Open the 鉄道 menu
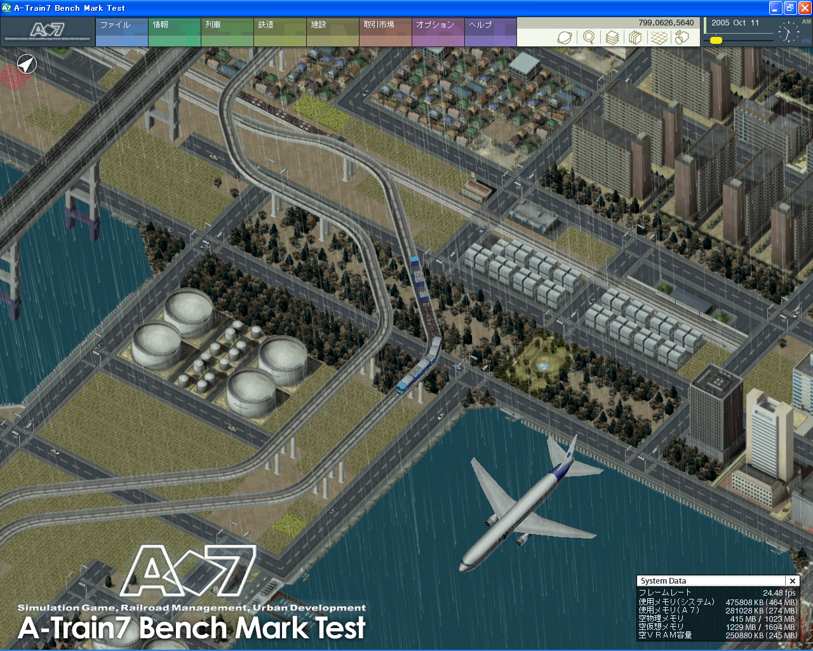 click(280, 32)
